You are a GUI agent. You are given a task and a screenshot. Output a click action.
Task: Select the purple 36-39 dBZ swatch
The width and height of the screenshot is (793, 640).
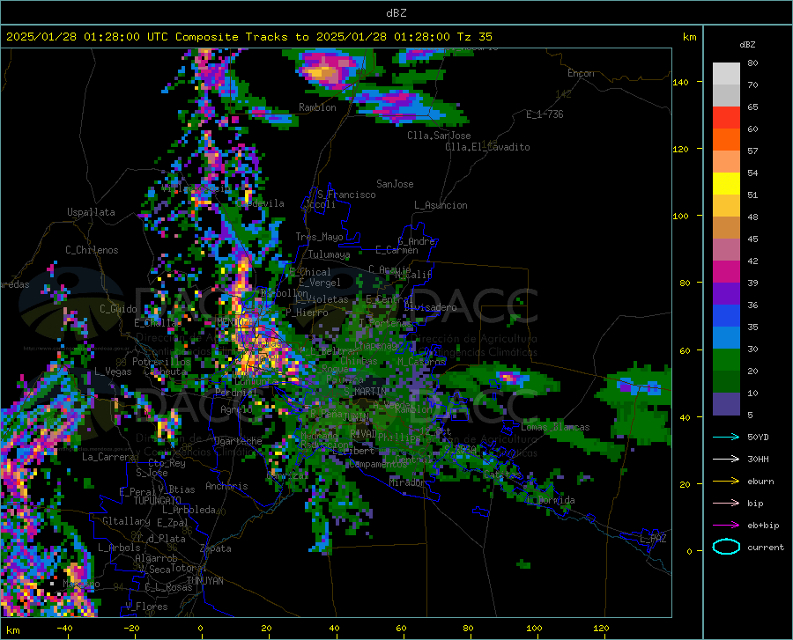click(x=726, y=294)
